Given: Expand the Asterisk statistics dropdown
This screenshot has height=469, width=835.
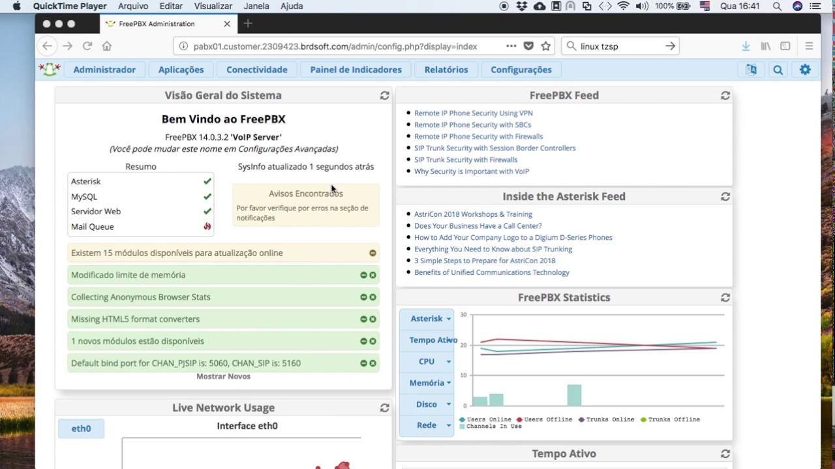Looking at the screenshot, I should coord(427,319).
